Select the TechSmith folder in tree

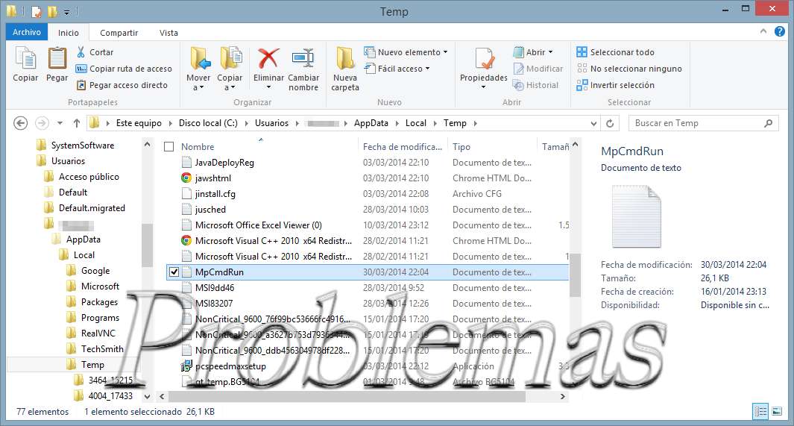(x=102, y=349)
